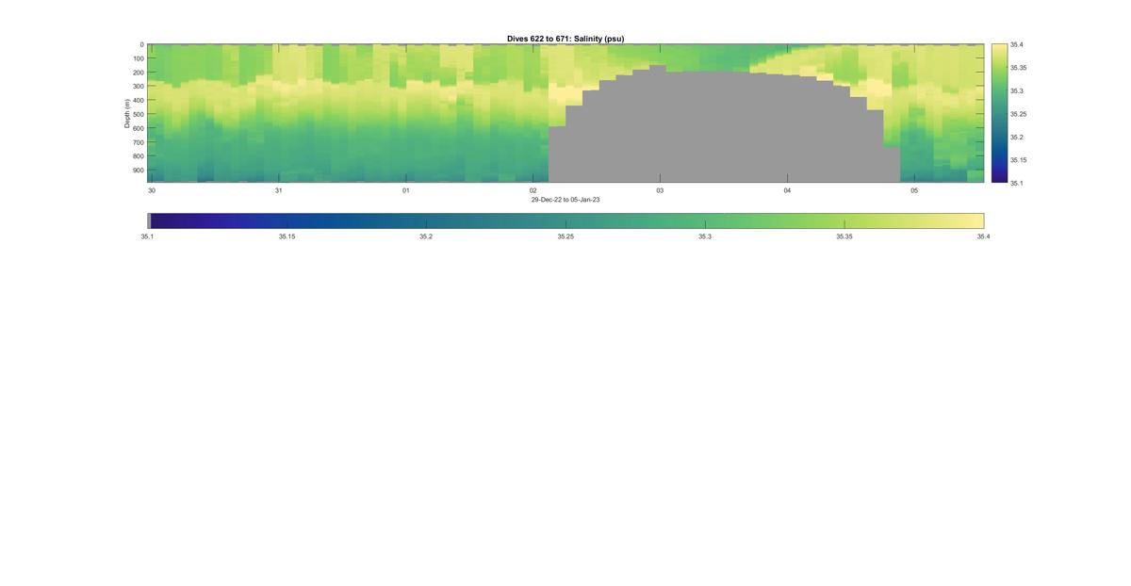This screenshot has height=586, width=1131.
Task: Select '35.2' on the vertical colorbar
Action: tap(1017, 137)
